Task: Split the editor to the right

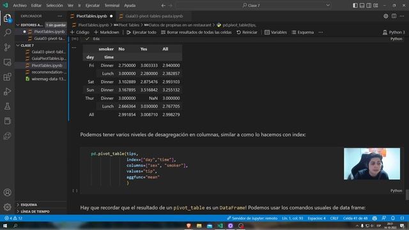Action: [394, 16]
